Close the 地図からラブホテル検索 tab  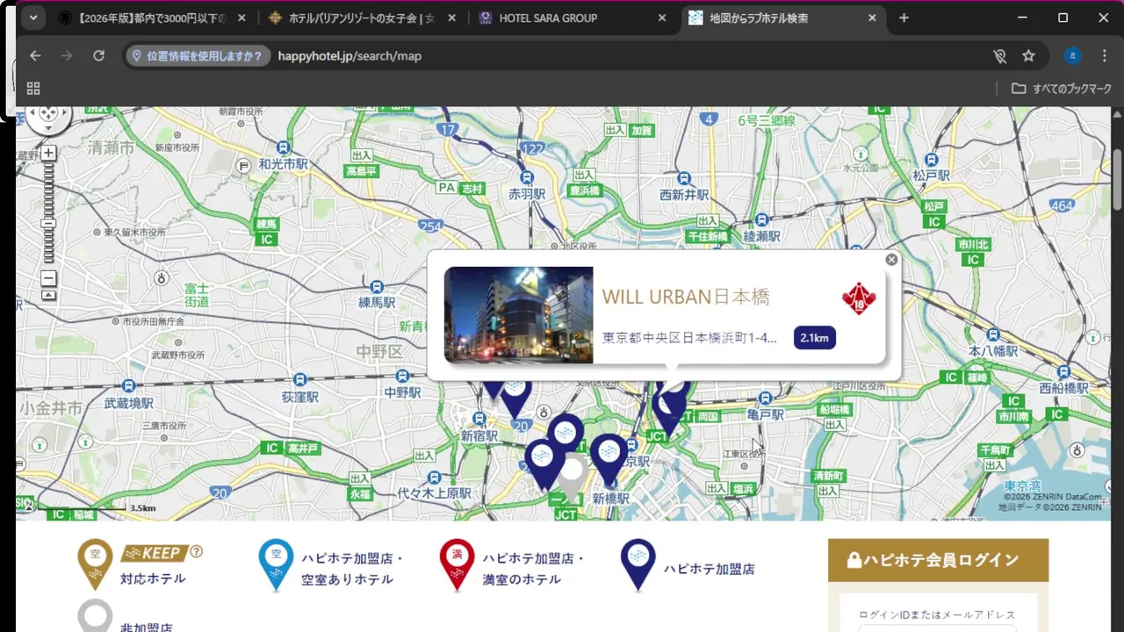[x=873, y=18]
